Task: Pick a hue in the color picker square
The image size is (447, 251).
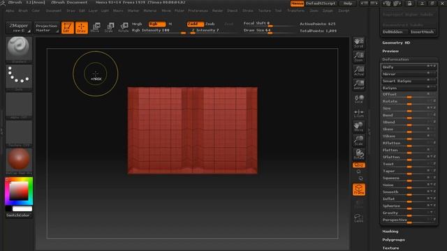Action: [19, 190]
